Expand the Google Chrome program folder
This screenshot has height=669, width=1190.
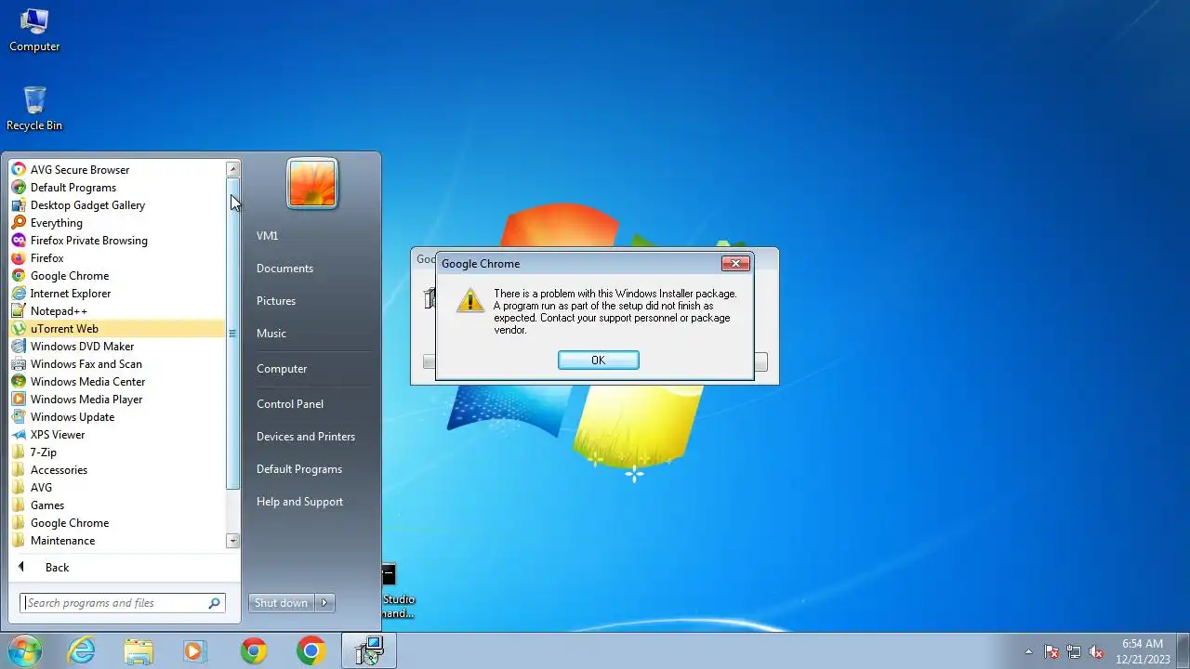coord(117,523)
